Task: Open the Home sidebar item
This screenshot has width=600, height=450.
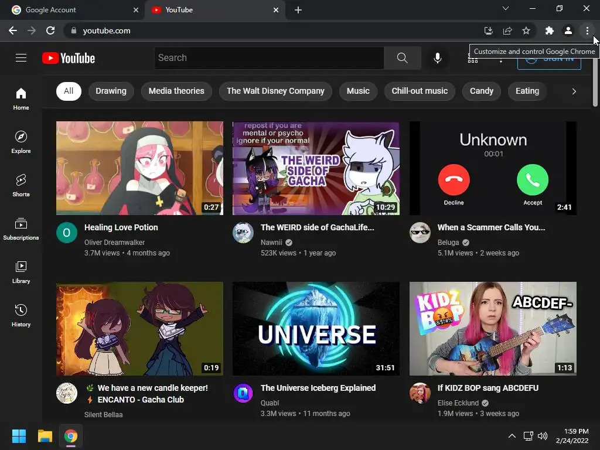Action: pyautogui.click(x=21, y=98)
